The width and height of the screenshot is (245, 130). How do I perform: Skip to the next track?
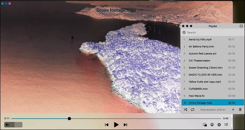(125, 125)
